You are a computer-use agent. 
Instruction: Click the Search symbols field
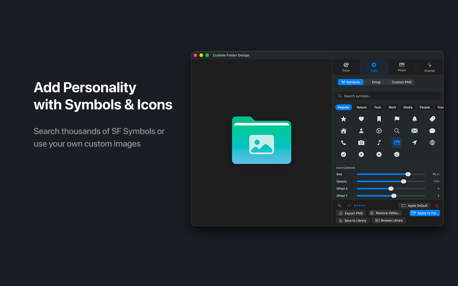coord(388,95)
